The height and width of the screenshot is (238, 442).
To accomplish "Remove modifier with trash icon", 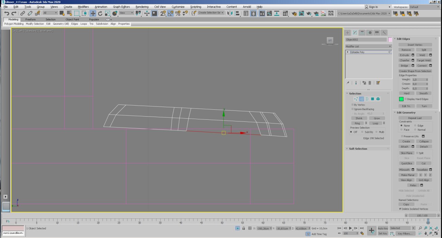I will 370,83.
